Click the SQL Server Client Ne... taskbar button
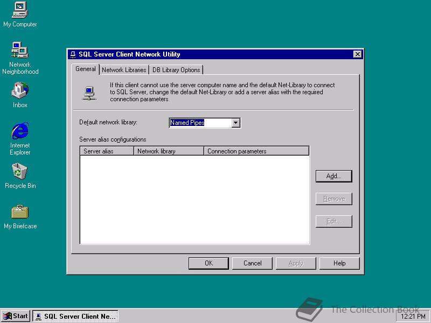 75,316
